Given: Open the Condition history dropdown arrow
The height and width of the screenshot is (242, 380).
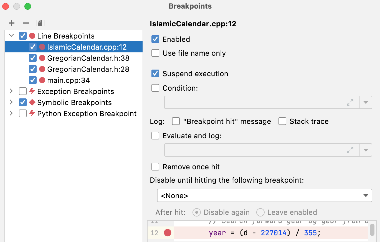Looking at the screenshot, I should [366, 102].
